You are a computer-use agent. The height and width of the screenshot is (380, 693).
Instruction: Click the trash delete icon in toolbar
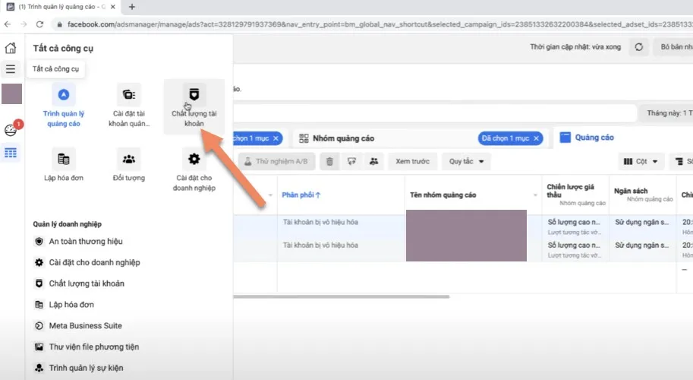click(x=329, y=161)
